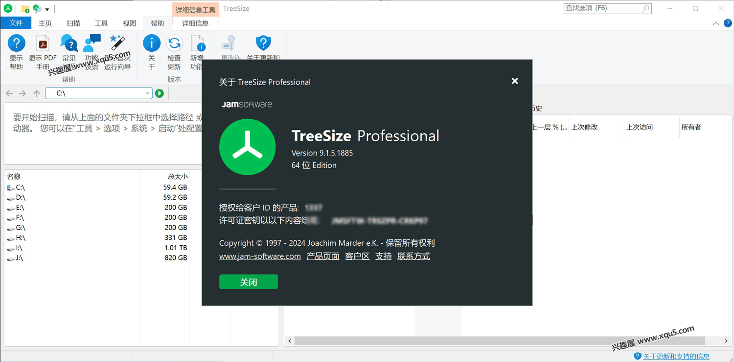
Task: Switch to the Tools (工具) tab
Action: [101, 23]
